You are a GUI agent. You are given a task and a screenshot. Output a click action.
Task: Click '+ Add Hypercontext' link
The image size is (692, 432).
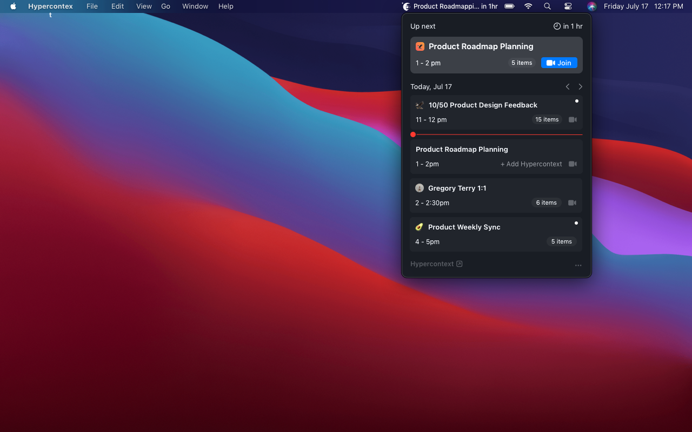click(531, 164)
